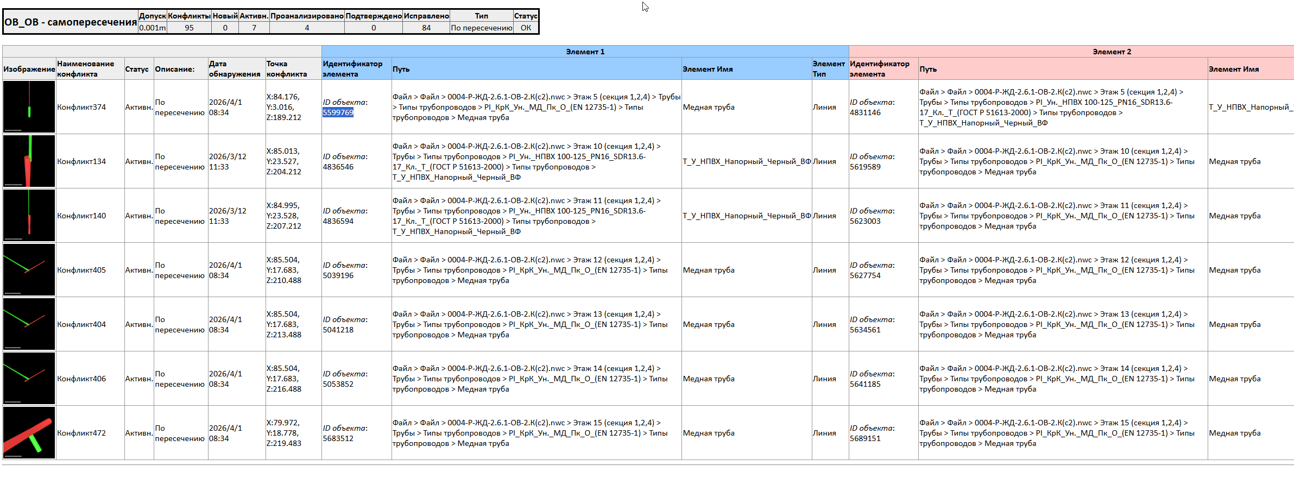The height and width of the screenshot is (478, 1294).
Task: Click object ID 5627754 in Element 2
Action: [865, 275]
